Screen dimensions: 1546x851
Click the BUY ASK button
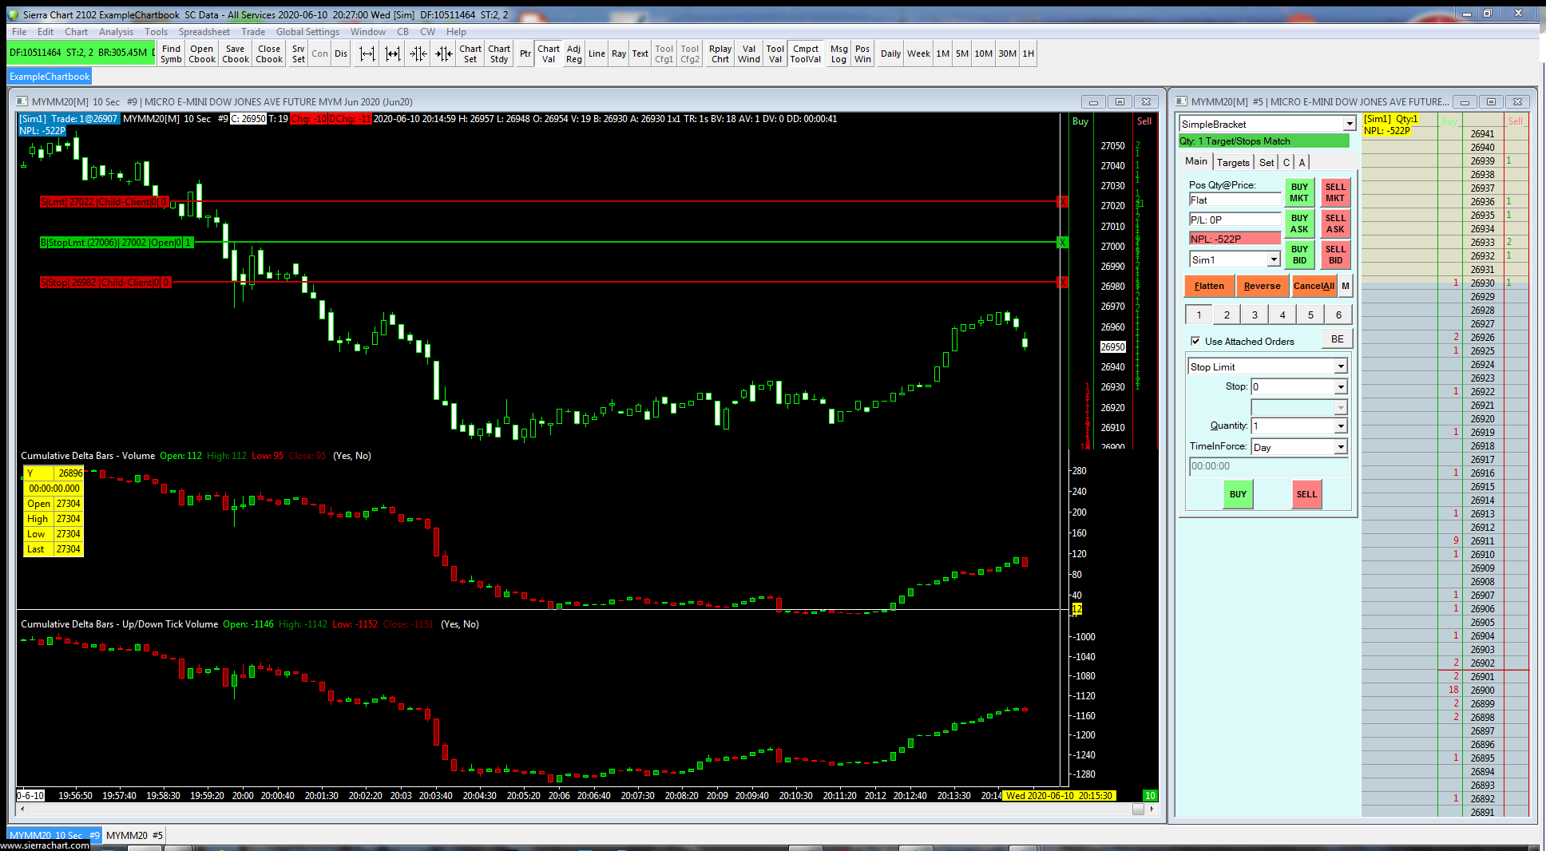[1299, 224]
